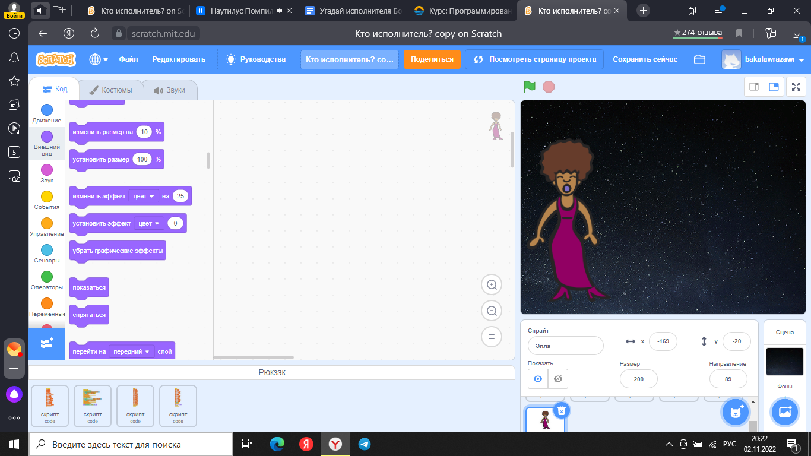Click the Войти profile button

[x=14, y=10]
